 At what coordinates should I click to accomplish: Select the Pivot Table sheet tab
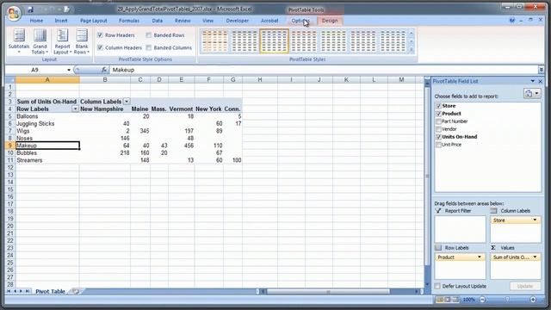(50, 291)
